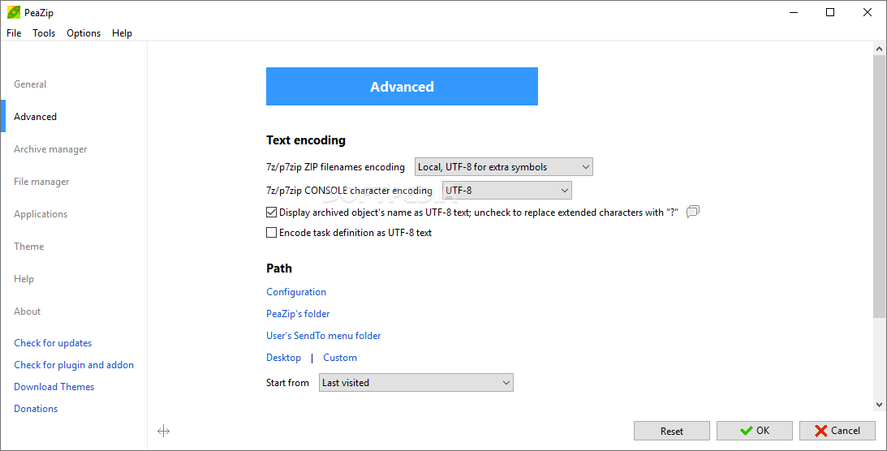The width and height of the screenshot is (887, 451).
Task: Enable Encode task definition as UTF-8 text
Action: [x=272, y=232]
